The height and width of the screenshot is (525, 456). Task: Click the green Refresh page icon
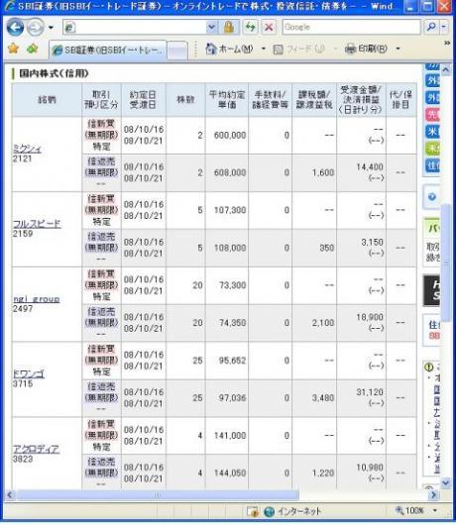click(250, 27)
